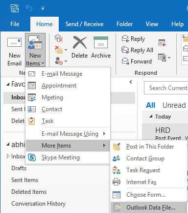
Task: Click the Send/Receive All Folders quick access icon
Action: point(15,8)
